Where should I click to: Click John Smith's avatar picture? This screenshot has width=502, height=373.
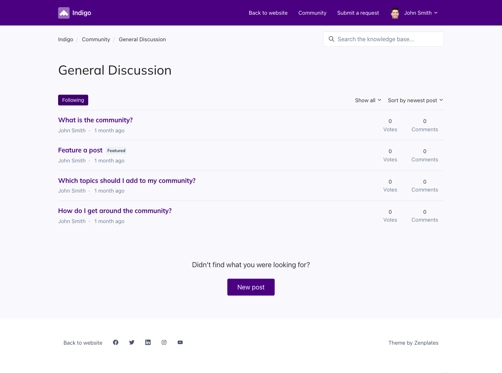pyautogui.click(x=395, y=13)
